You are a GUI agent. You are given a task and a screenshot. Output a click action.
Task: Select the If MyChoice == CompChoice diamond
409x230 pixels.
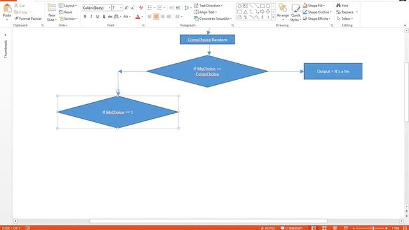207,71
